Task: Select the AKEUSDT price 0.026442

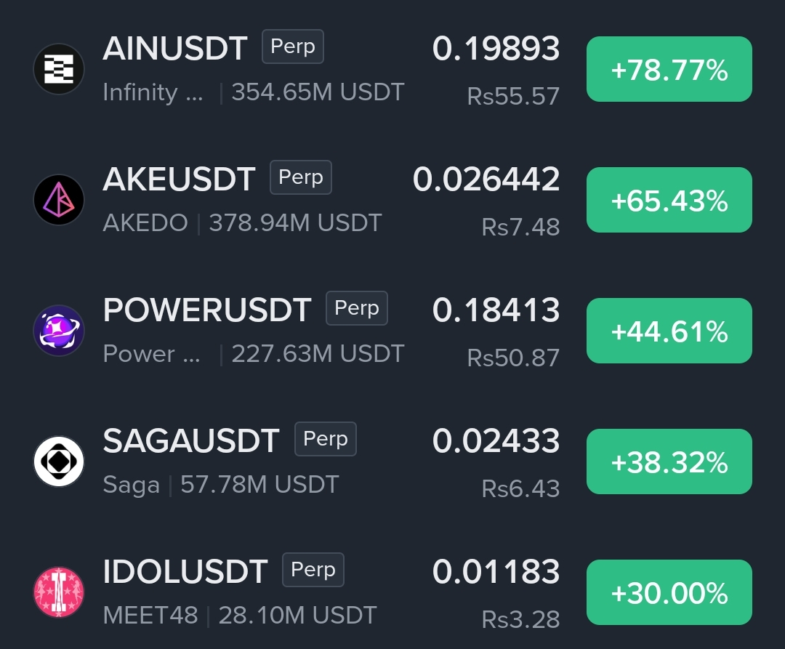Action: point(486,179)
